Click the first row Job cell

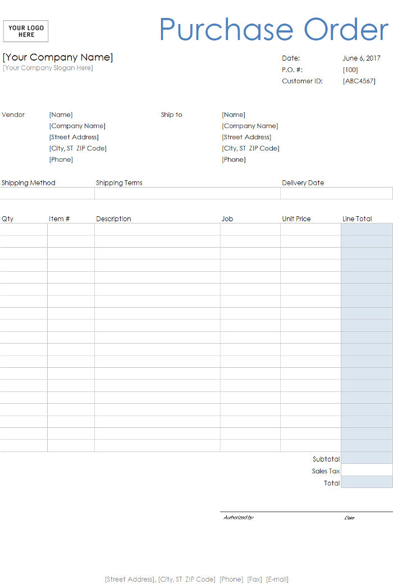pyautogui.click(x=250, y=230)
